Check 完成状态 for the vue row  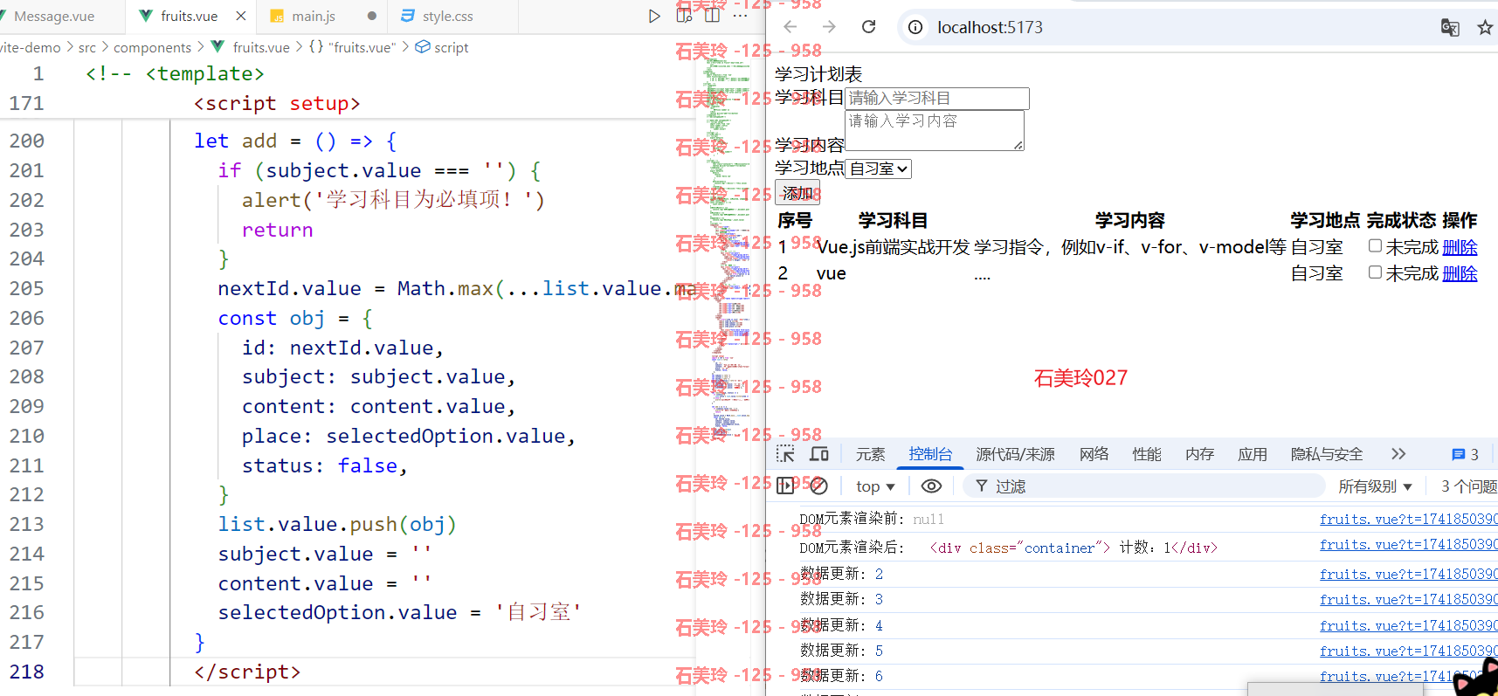[1375, 272]
